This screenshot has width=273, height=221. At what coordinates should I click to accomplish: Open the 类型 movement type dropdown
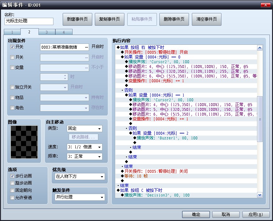[84, 129]
